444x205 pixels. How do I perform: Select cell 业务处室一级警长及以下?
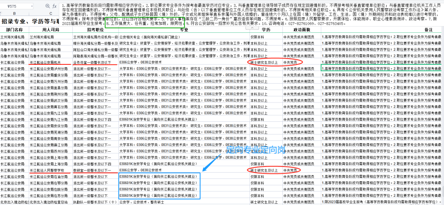point(95,62)
